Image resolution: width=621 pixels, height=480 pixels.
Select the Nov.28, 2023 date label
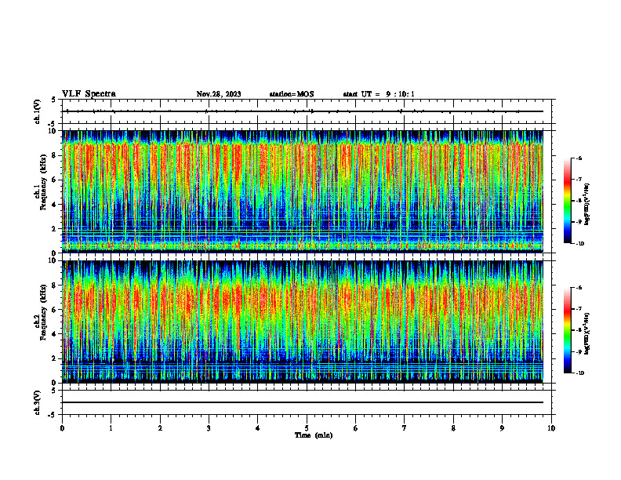[x=219, y=94]
